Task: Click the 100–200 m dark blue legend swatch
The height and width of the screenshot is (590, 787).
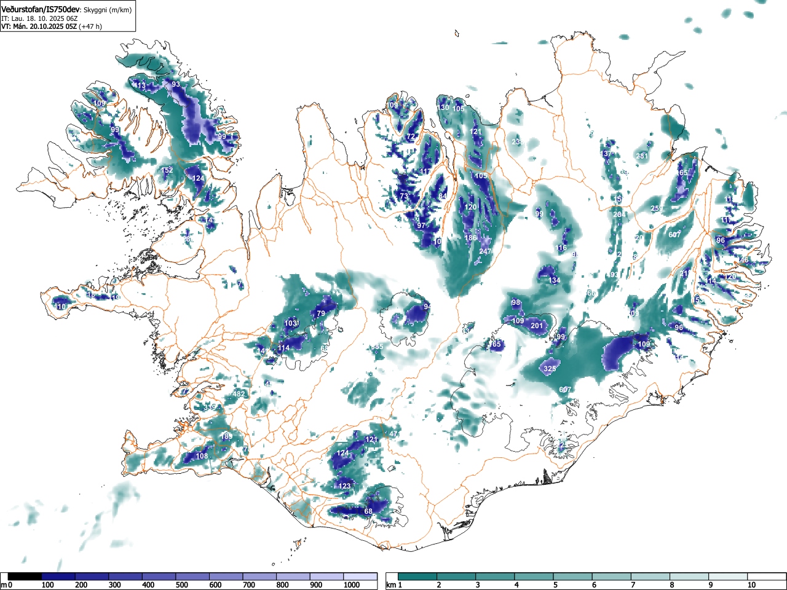Action: 58,576
